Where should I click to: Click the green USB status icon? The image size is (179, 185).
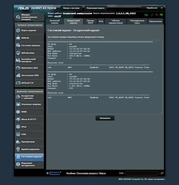161,14
